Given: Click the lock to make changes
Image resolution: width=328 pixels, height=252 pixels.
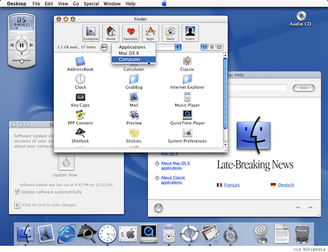Looking at the screenshot, I should tap(17, 205).
